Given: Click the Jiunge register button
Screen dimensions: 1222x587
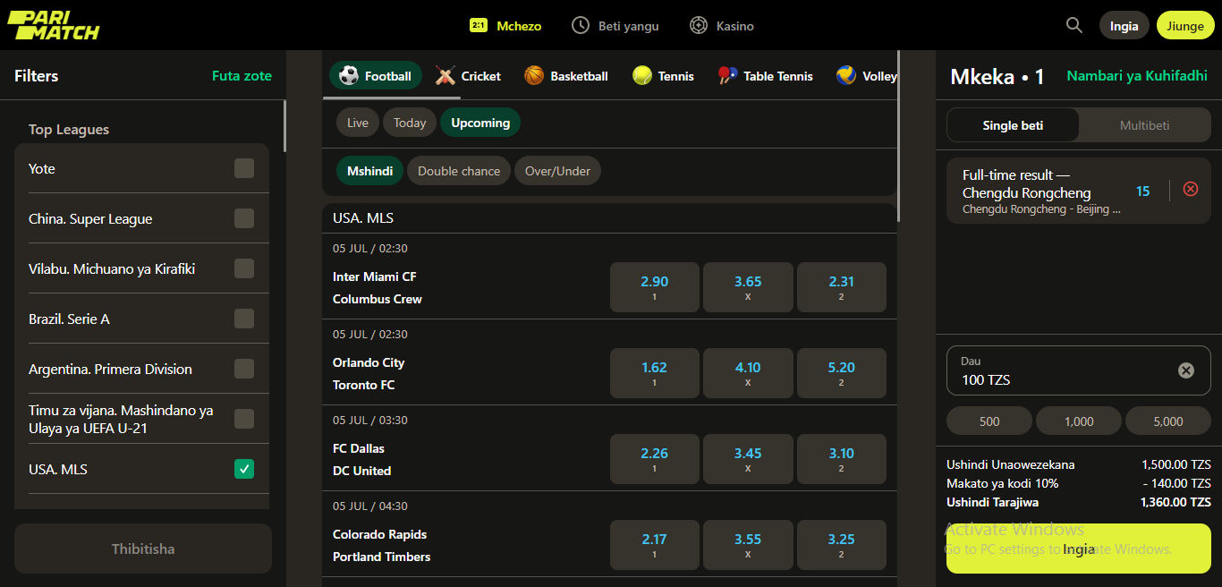Looking at the screenshot, I should click(1184, 26).
